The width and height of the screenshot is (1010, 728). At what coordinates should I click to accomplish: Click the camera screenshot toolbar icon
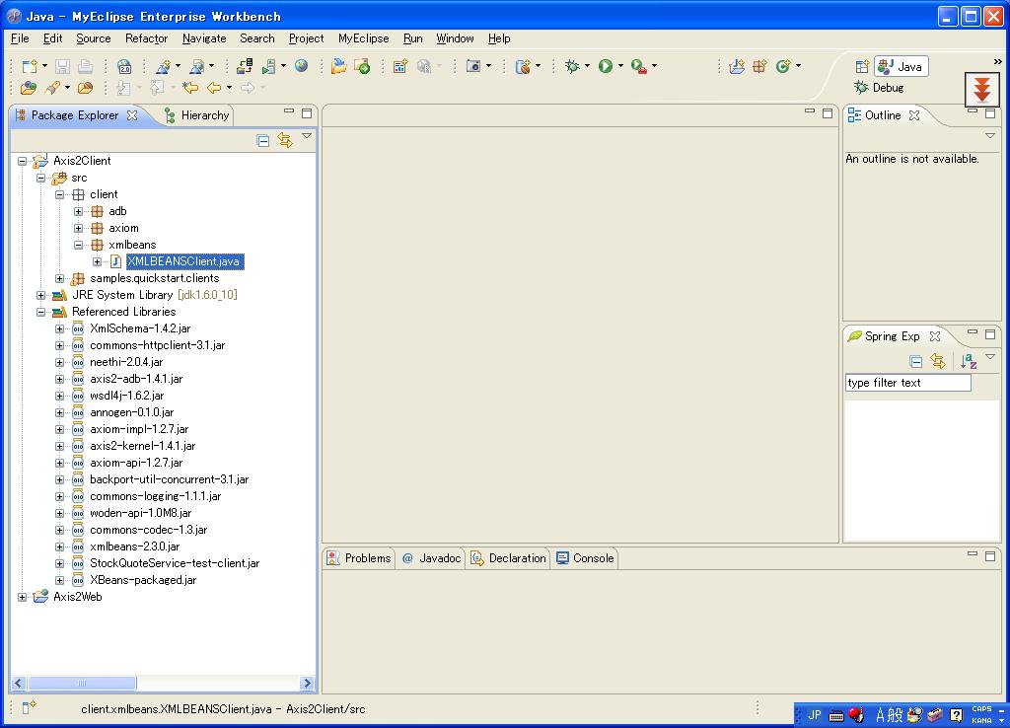[x=473, y=66]
